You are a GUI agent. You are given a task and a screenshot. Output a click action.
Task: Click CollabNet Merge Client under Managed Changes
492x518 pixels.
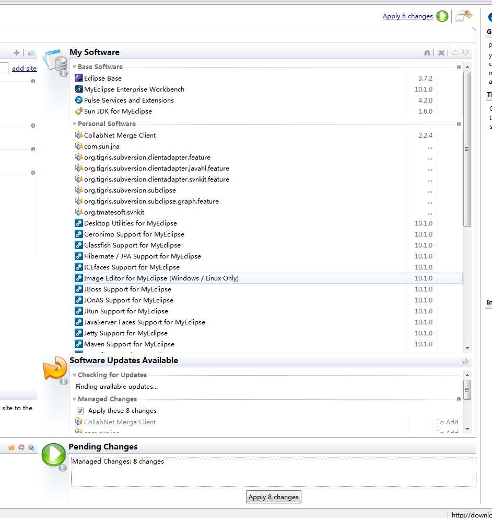pyautogui.click(x=120, y=422)
